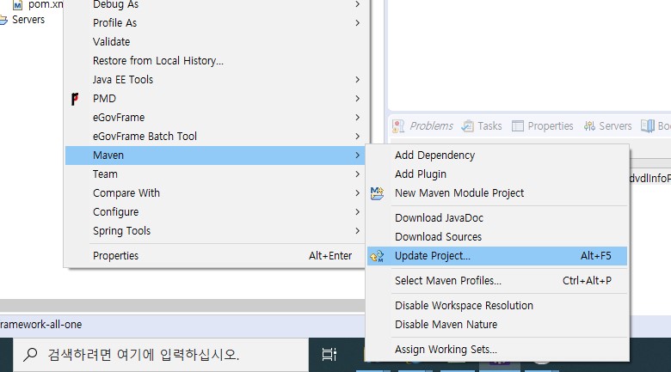Expand the arrow next to PMD
671x372 pixels.
(x=357, y=98)
